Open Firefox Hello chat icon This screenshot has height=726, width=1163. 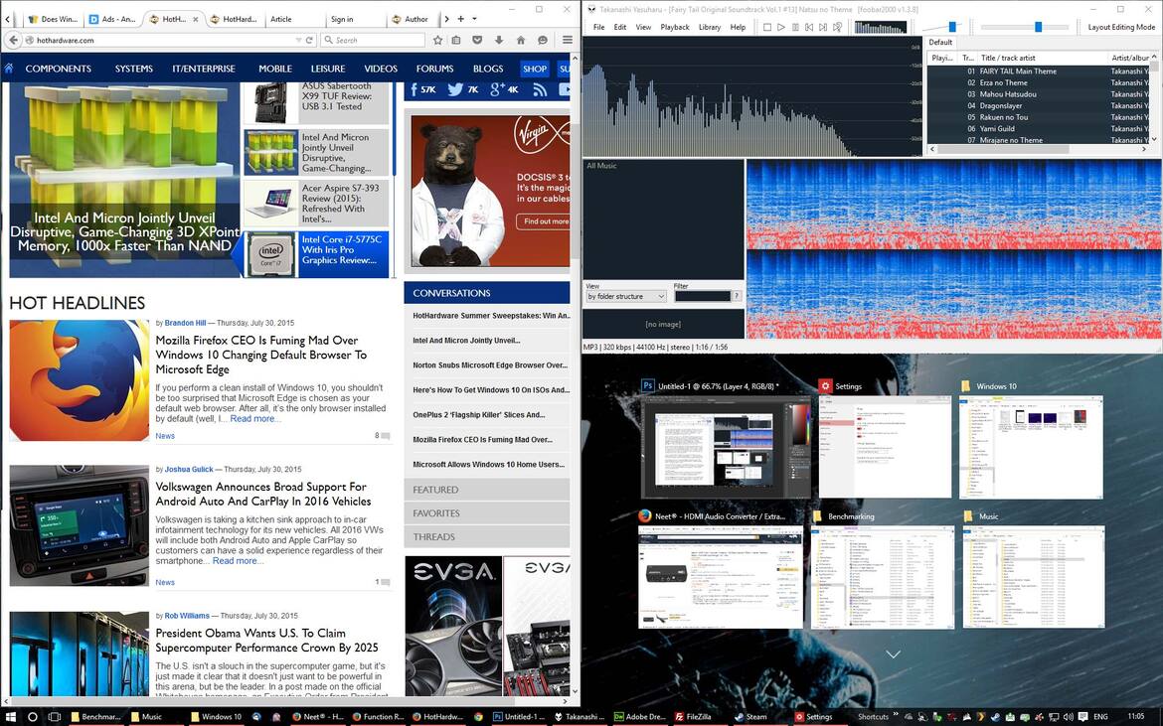click(x=542, y=40)
